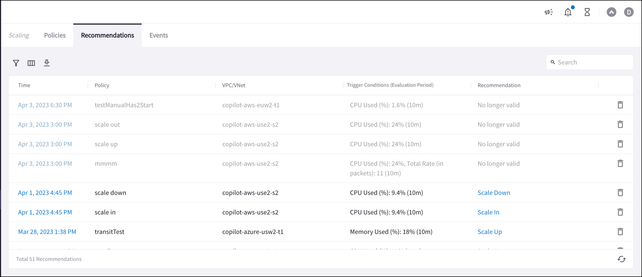Delete the scale out recommendation
Viewport: 642px width, 277px height.
(620, 124)
